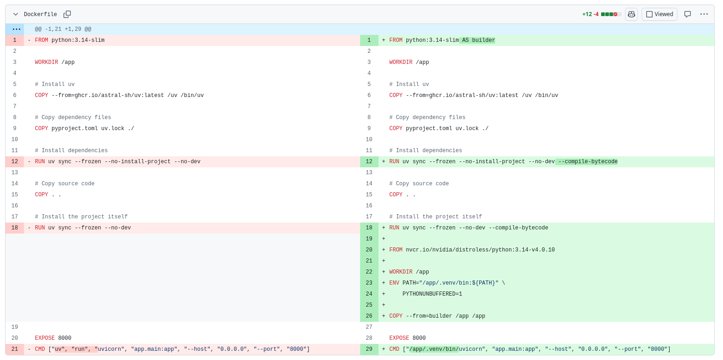Click right-side line number 26
Viewport: 723px width, 360px height.
(369, 316)
